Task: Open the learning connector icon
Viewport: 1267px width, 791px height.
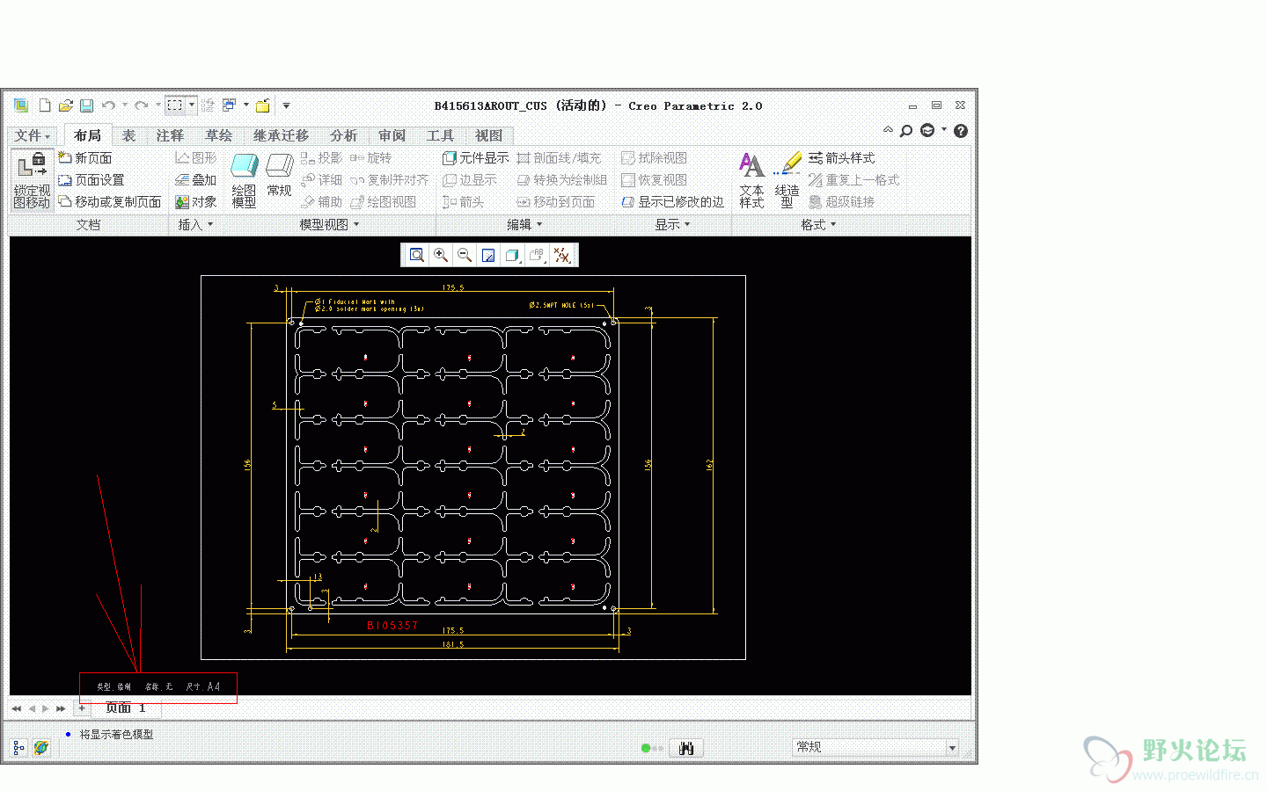Action: coord(927,130)
